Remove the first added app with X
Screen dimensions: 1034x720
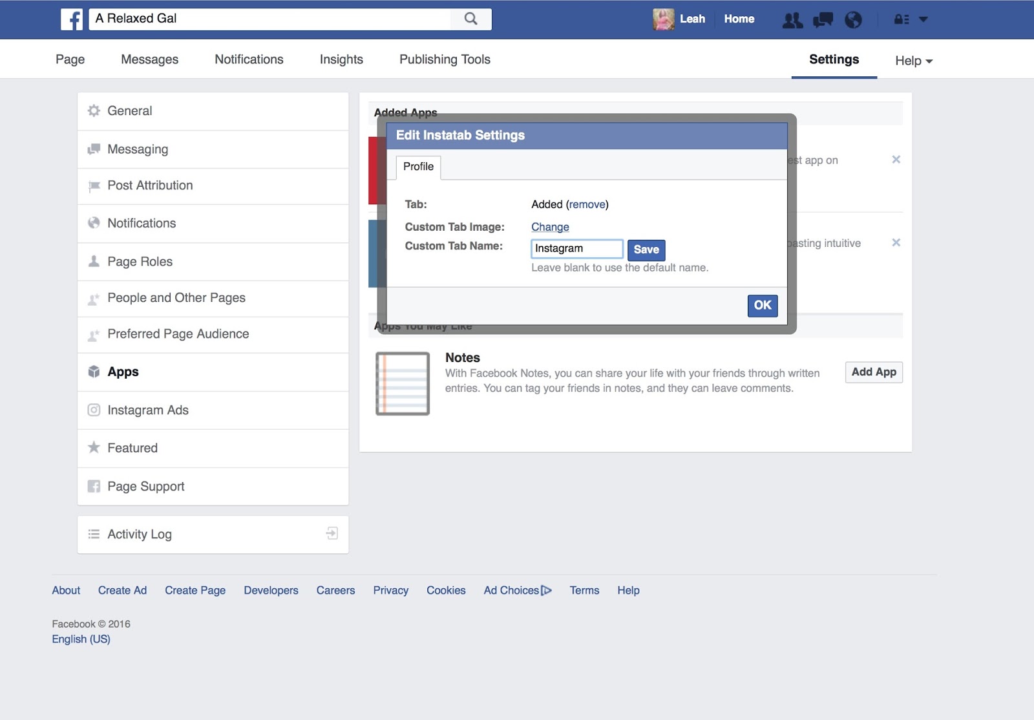pos(896,160)
